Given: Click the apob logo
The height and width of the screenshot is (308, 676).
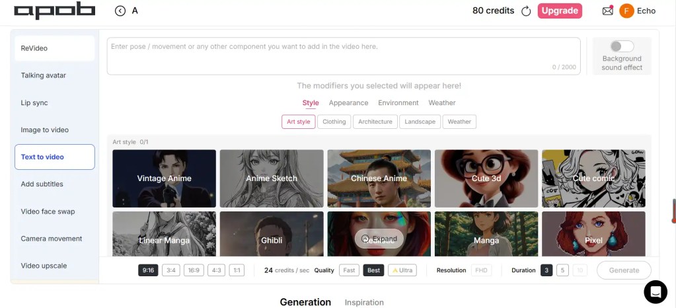Looking at the screenshot, I should 55,11.
